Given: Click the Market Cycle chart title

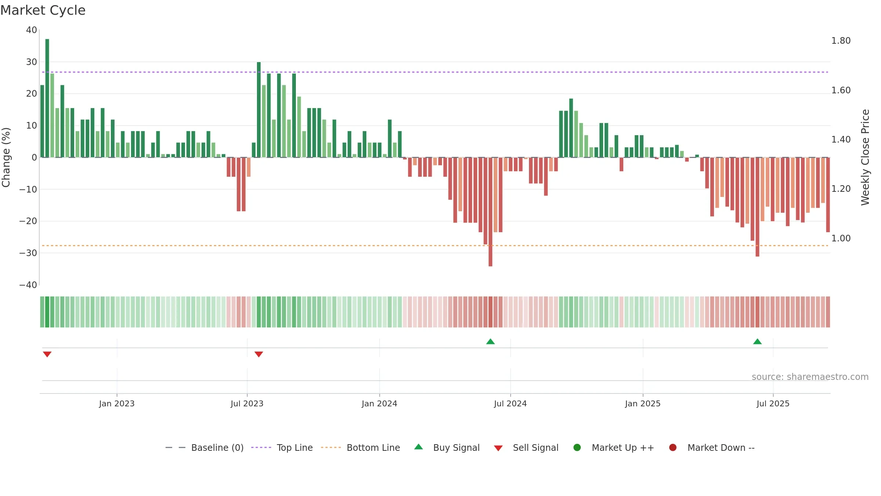Looking at the screenshot, I should click(43, 10).
